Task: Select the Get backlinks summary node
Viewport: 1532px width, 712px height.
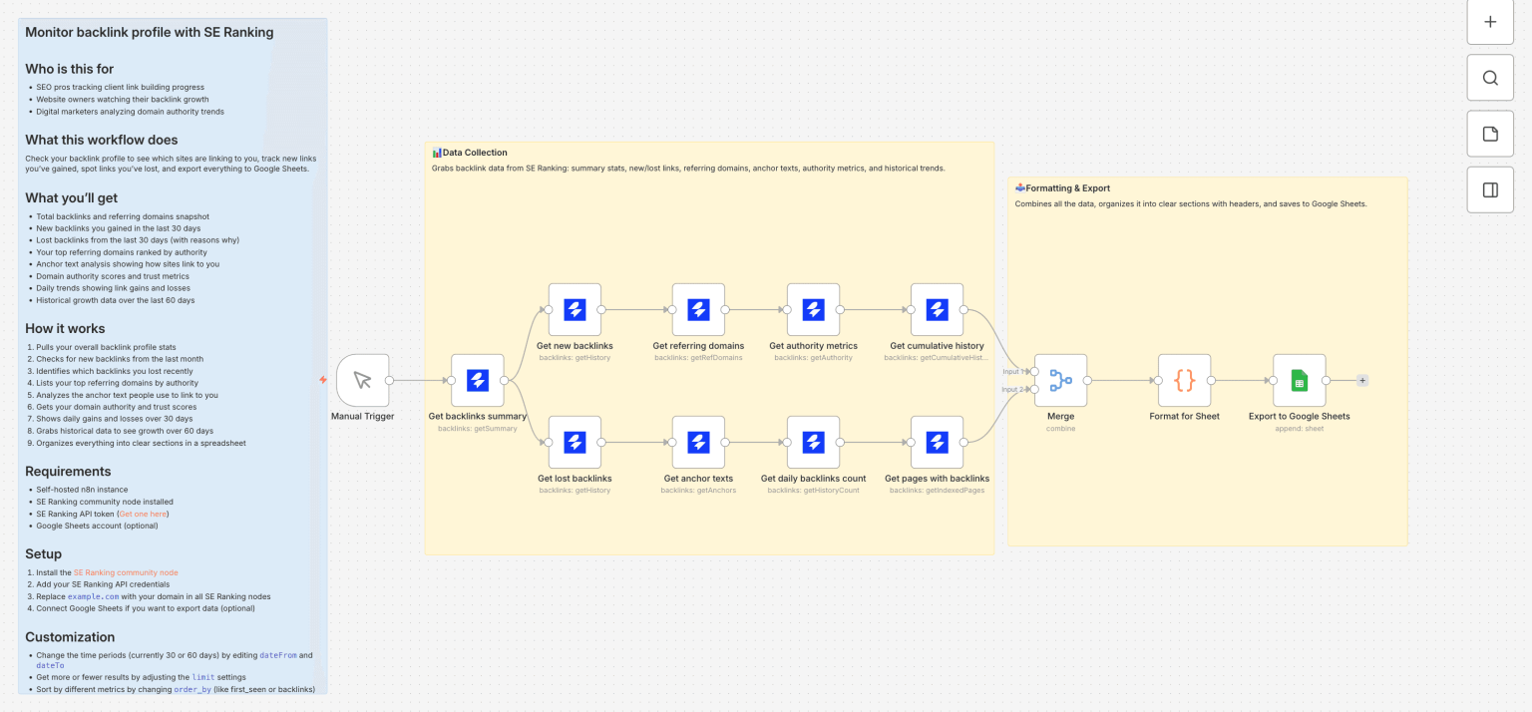Action: pos(477,380)
